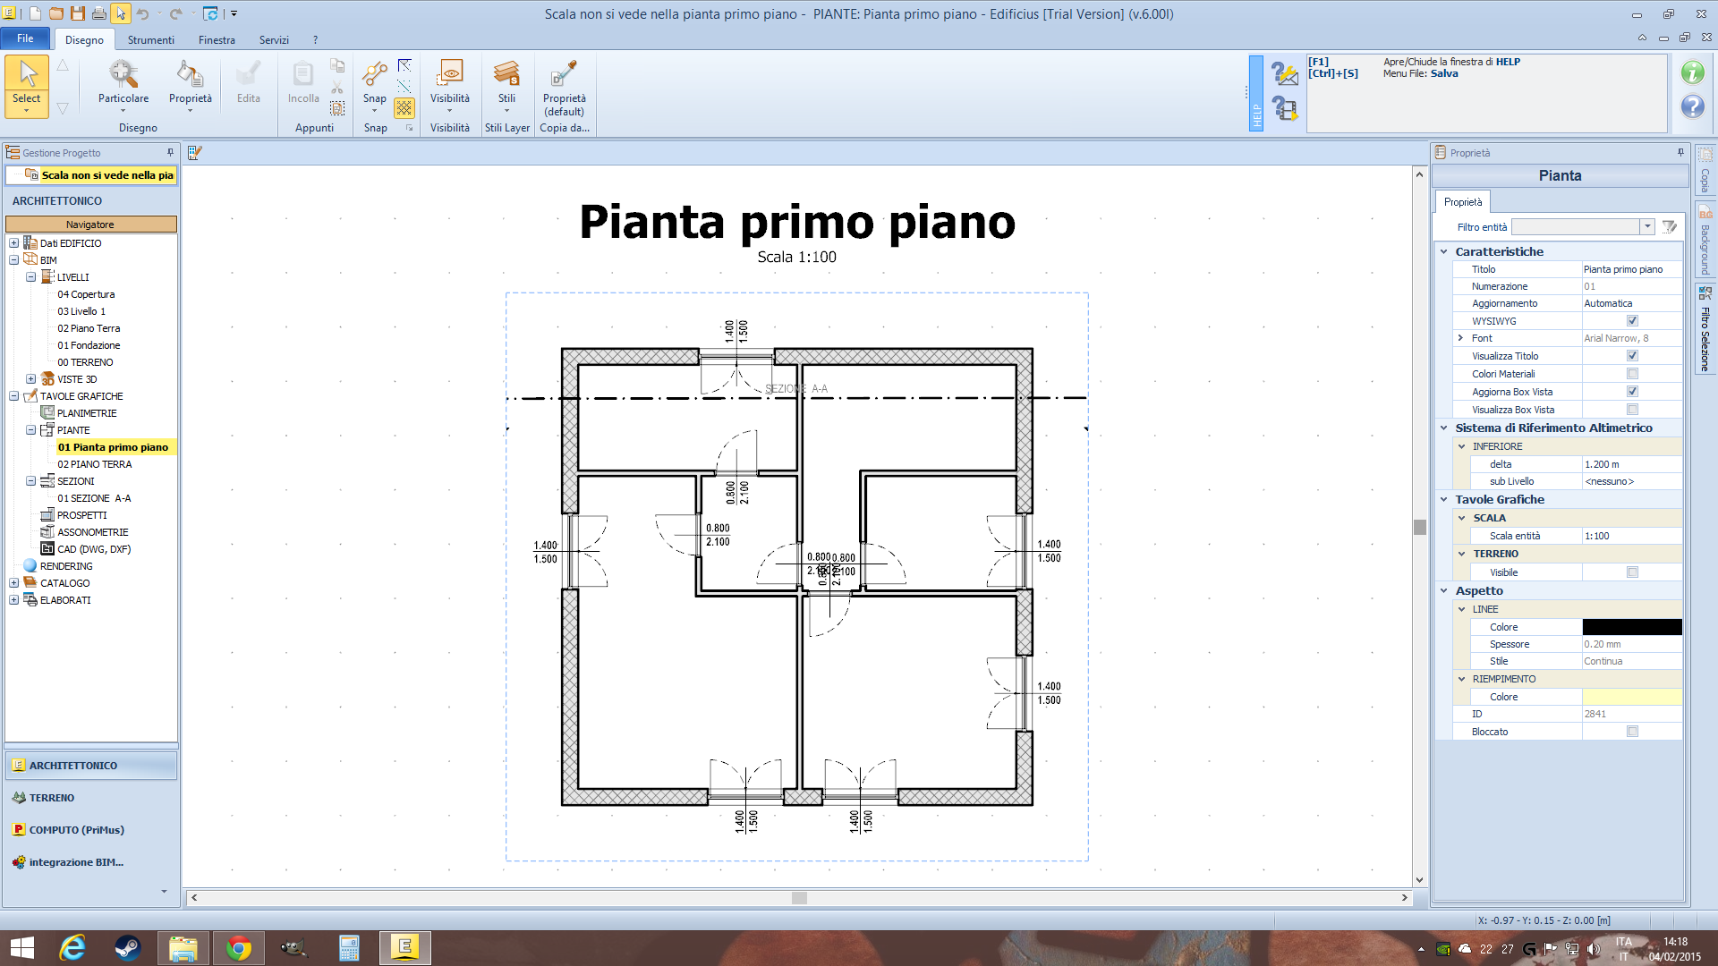Image resolution: width=1718 pixels, height=966 pixels.
Task: Toggle the WYSIWYG checkbox
Action: click(x=1632, y=321)
